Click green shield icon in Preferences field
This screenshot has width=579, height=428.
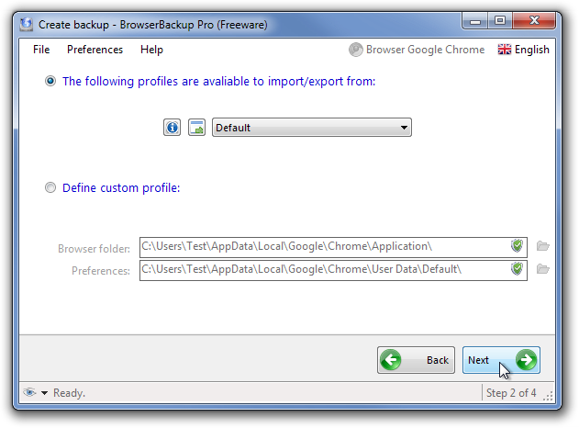tap(518, 269)
